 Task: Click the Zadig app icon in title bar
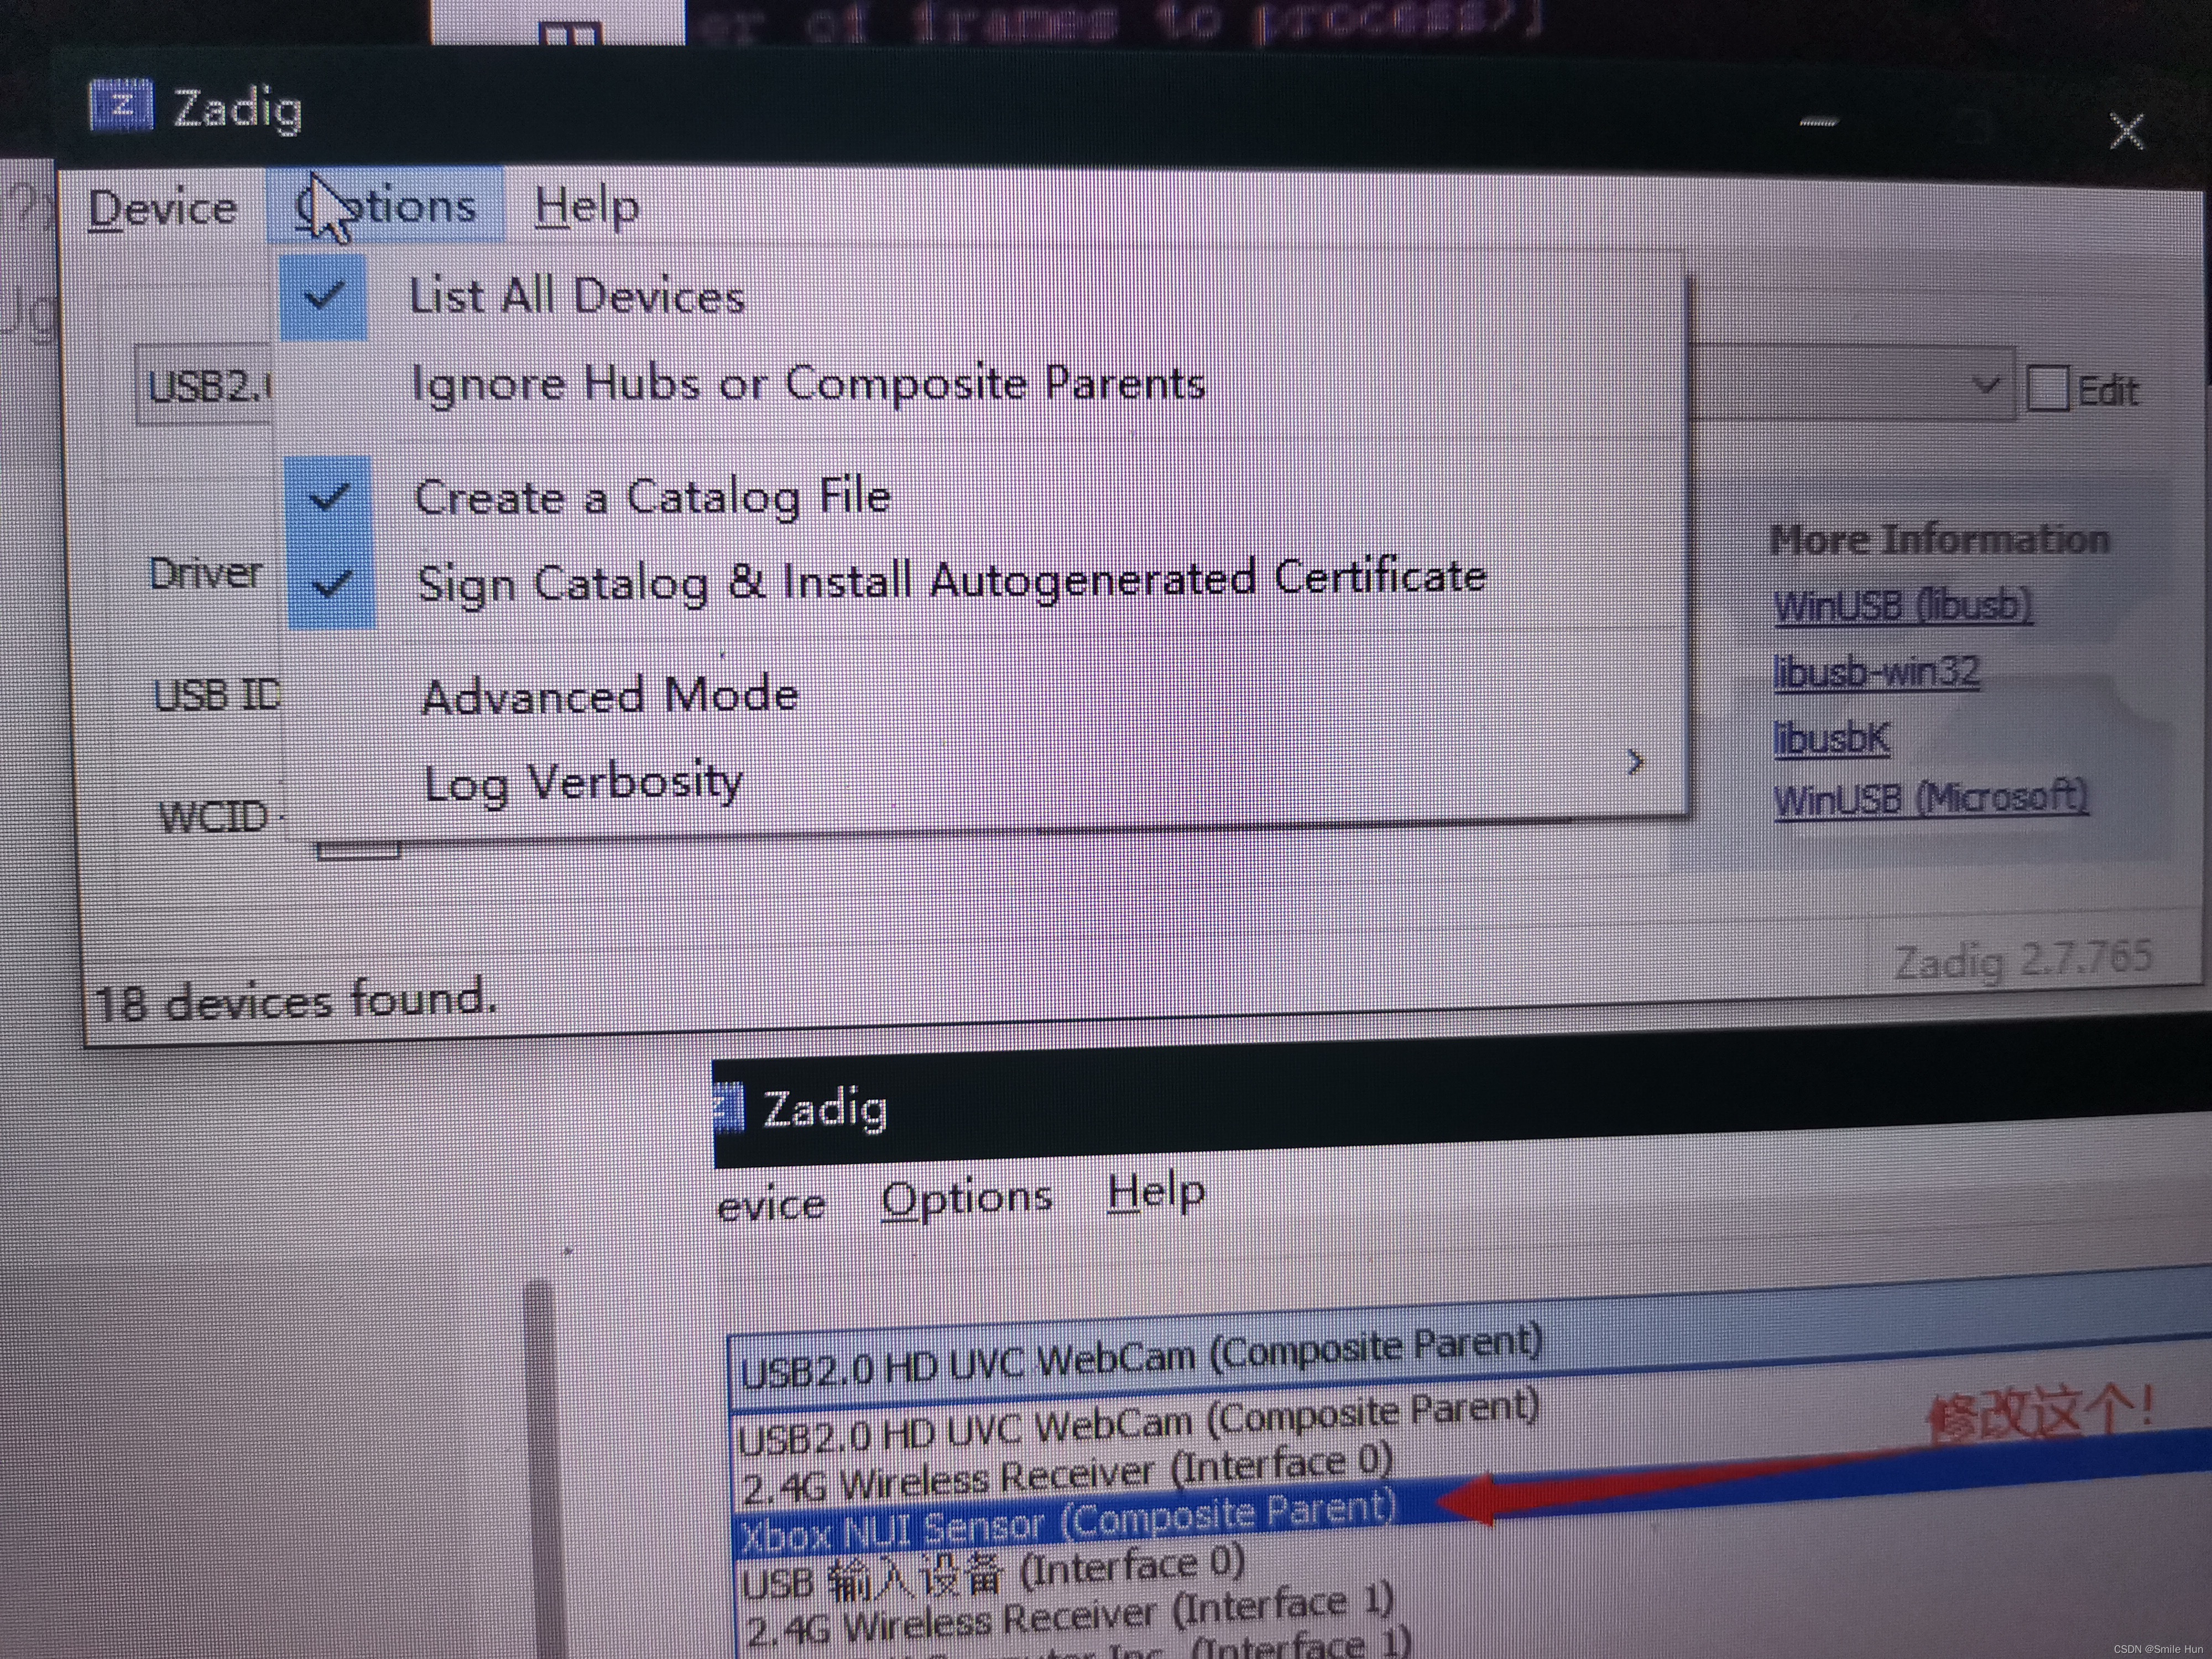[x=121, y=105]
